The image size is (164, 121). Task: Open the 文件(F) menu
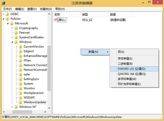[x=7, y=9]
